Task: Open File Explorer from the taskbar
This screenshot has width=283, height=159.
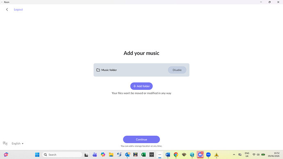Action: [x=111, y=154]
